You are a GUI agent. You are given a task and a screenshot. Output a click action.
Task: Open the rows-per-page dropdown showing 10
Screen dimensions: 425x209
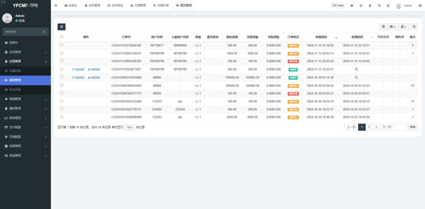point(129,127)
